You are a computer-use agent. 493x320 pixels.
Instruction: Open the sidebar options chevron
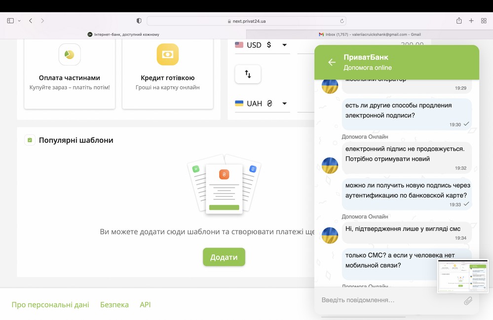[x=19, y=21]
